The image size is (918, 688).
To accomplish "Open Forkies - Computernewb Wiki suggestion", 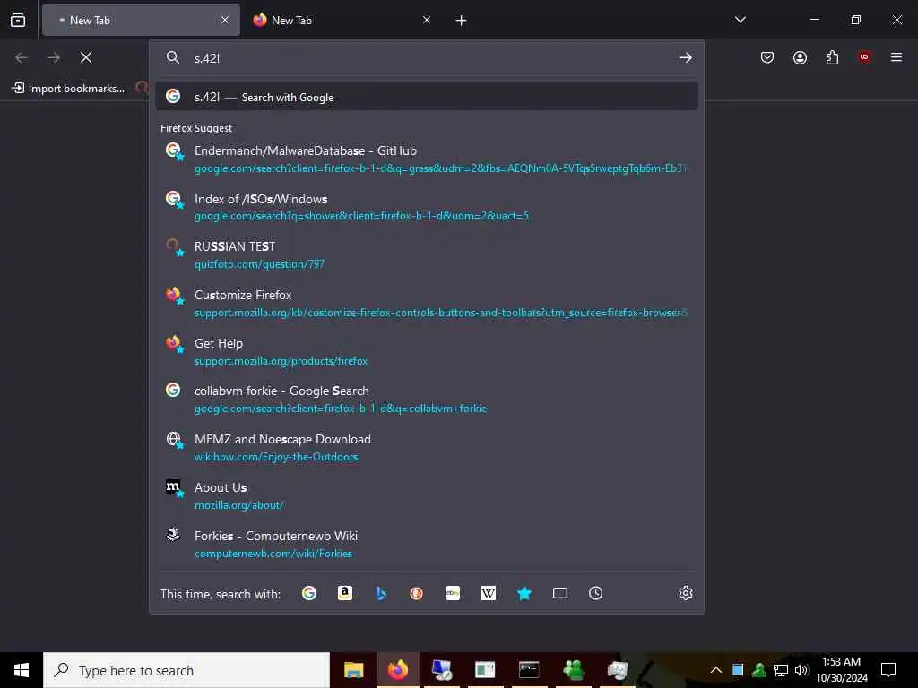I will [x=427, y=544].
